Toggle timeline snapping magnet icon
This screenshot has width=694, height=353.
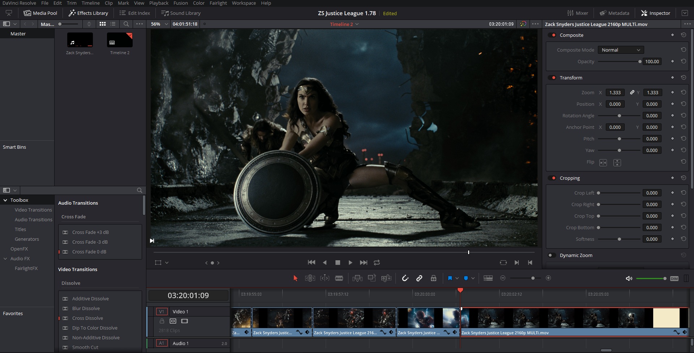(405, 278)
